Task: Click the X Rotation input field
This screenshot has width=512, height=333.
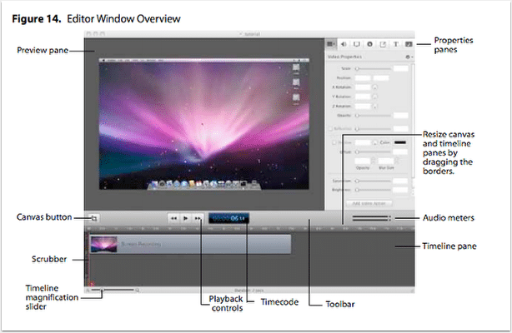Action: (x=363, y=87)
